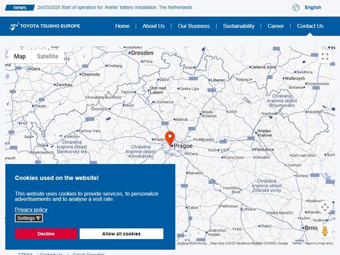
Task: Open the map Terms link
Action: click(296, 243)
